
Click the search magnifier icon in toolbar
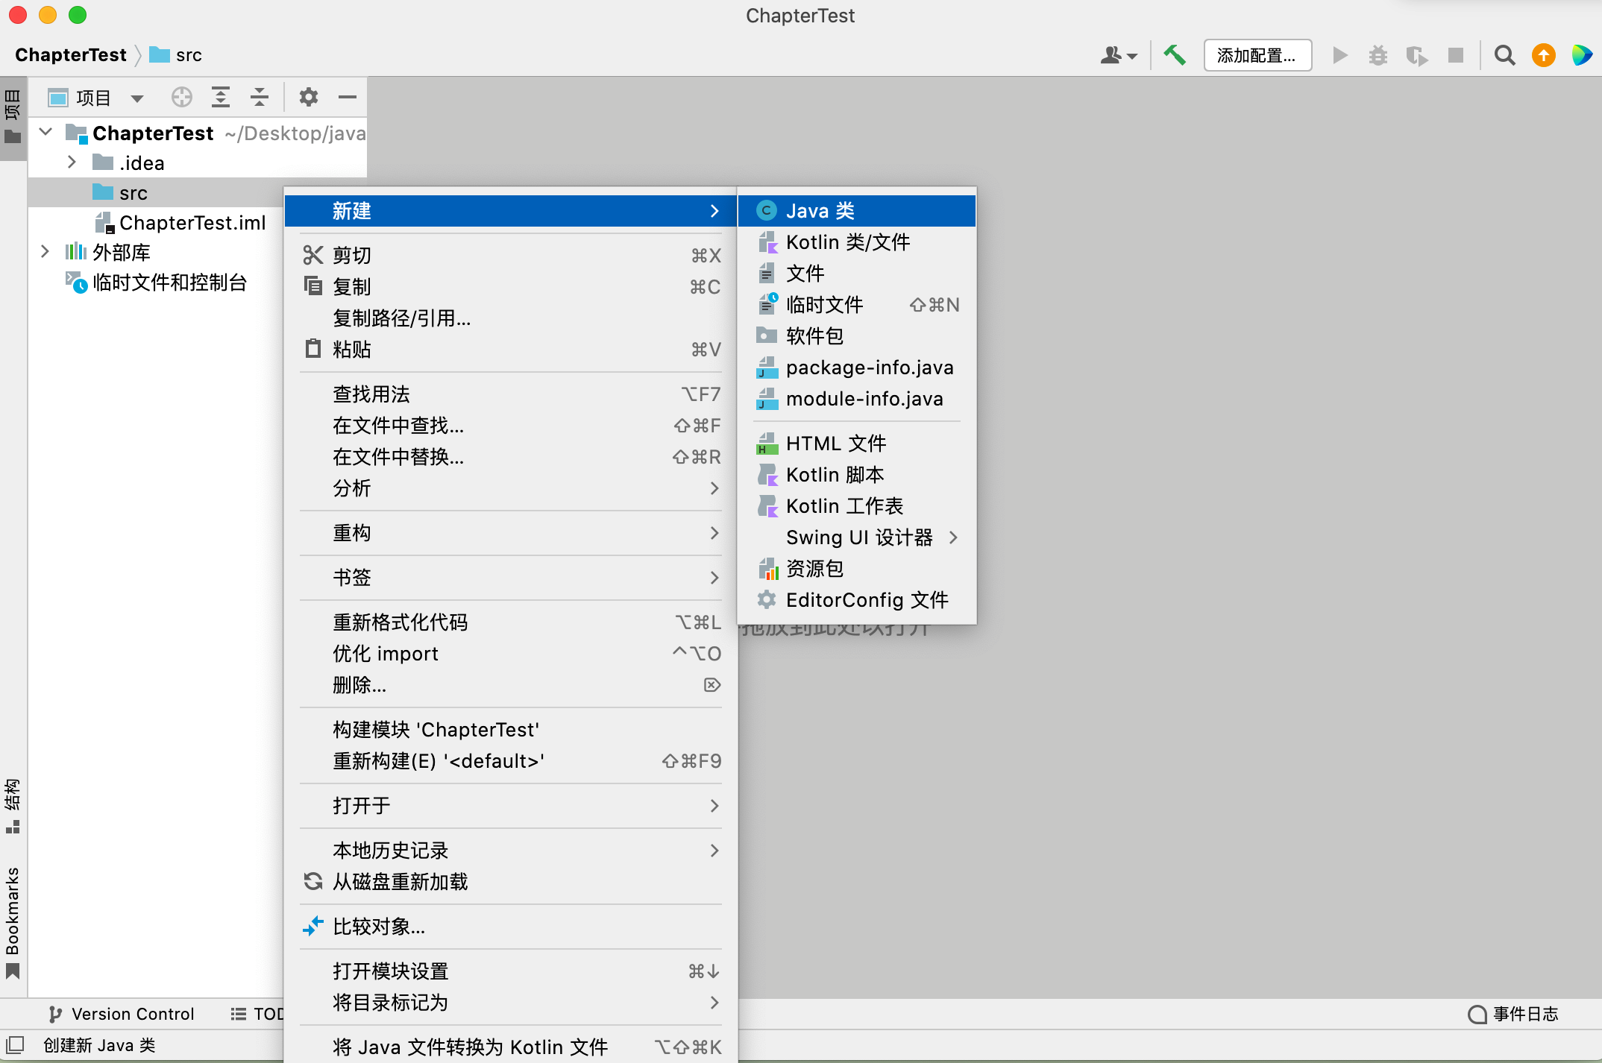point(1504,55)
